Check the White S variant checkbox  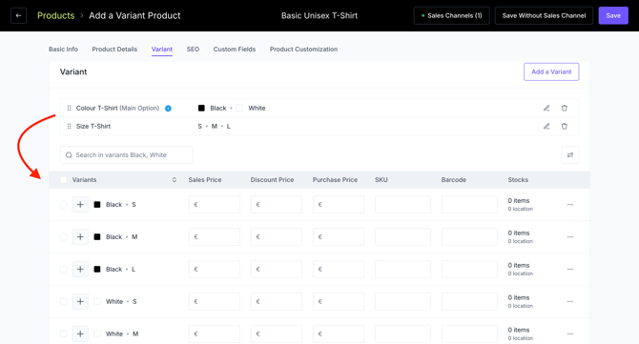[x=63, y=301]
